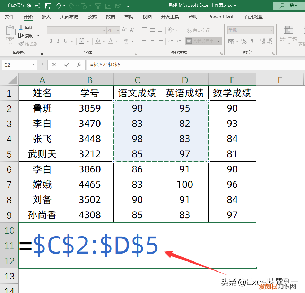Click the comma style icon
Viewport: 305px width, 293px height.
252,42
